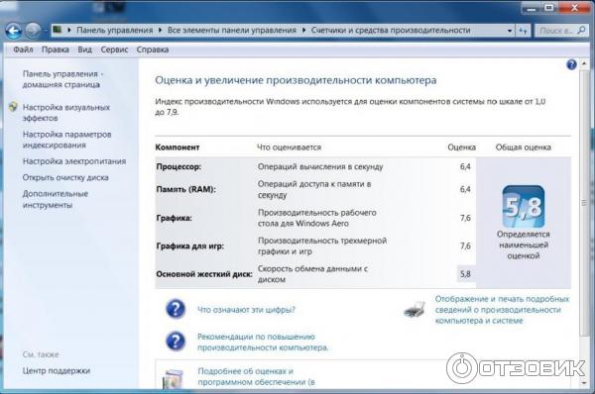Screen dimensions: 595x394
Task: Click Рекомендации по повышению производительности компьютера link
Action: coord(263,343)
